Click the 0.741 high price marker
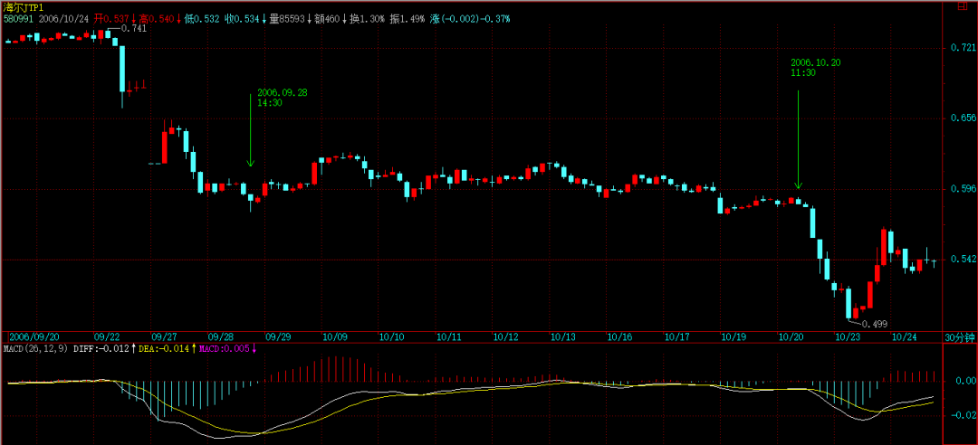 tap(133, 29)
